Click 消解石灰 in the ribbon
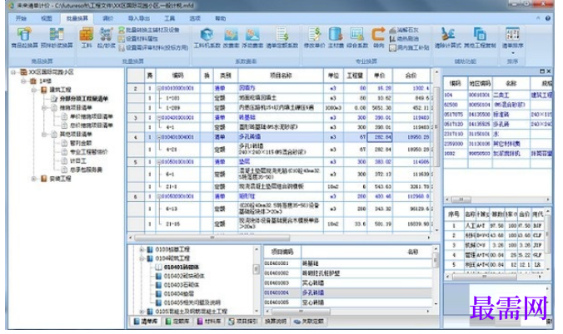 pos(404,30)
